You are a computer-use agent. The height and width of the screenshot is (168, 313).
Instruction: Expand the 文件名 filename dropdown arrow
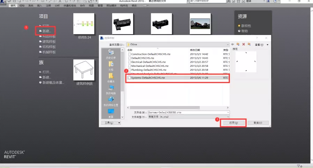(228, 112)
